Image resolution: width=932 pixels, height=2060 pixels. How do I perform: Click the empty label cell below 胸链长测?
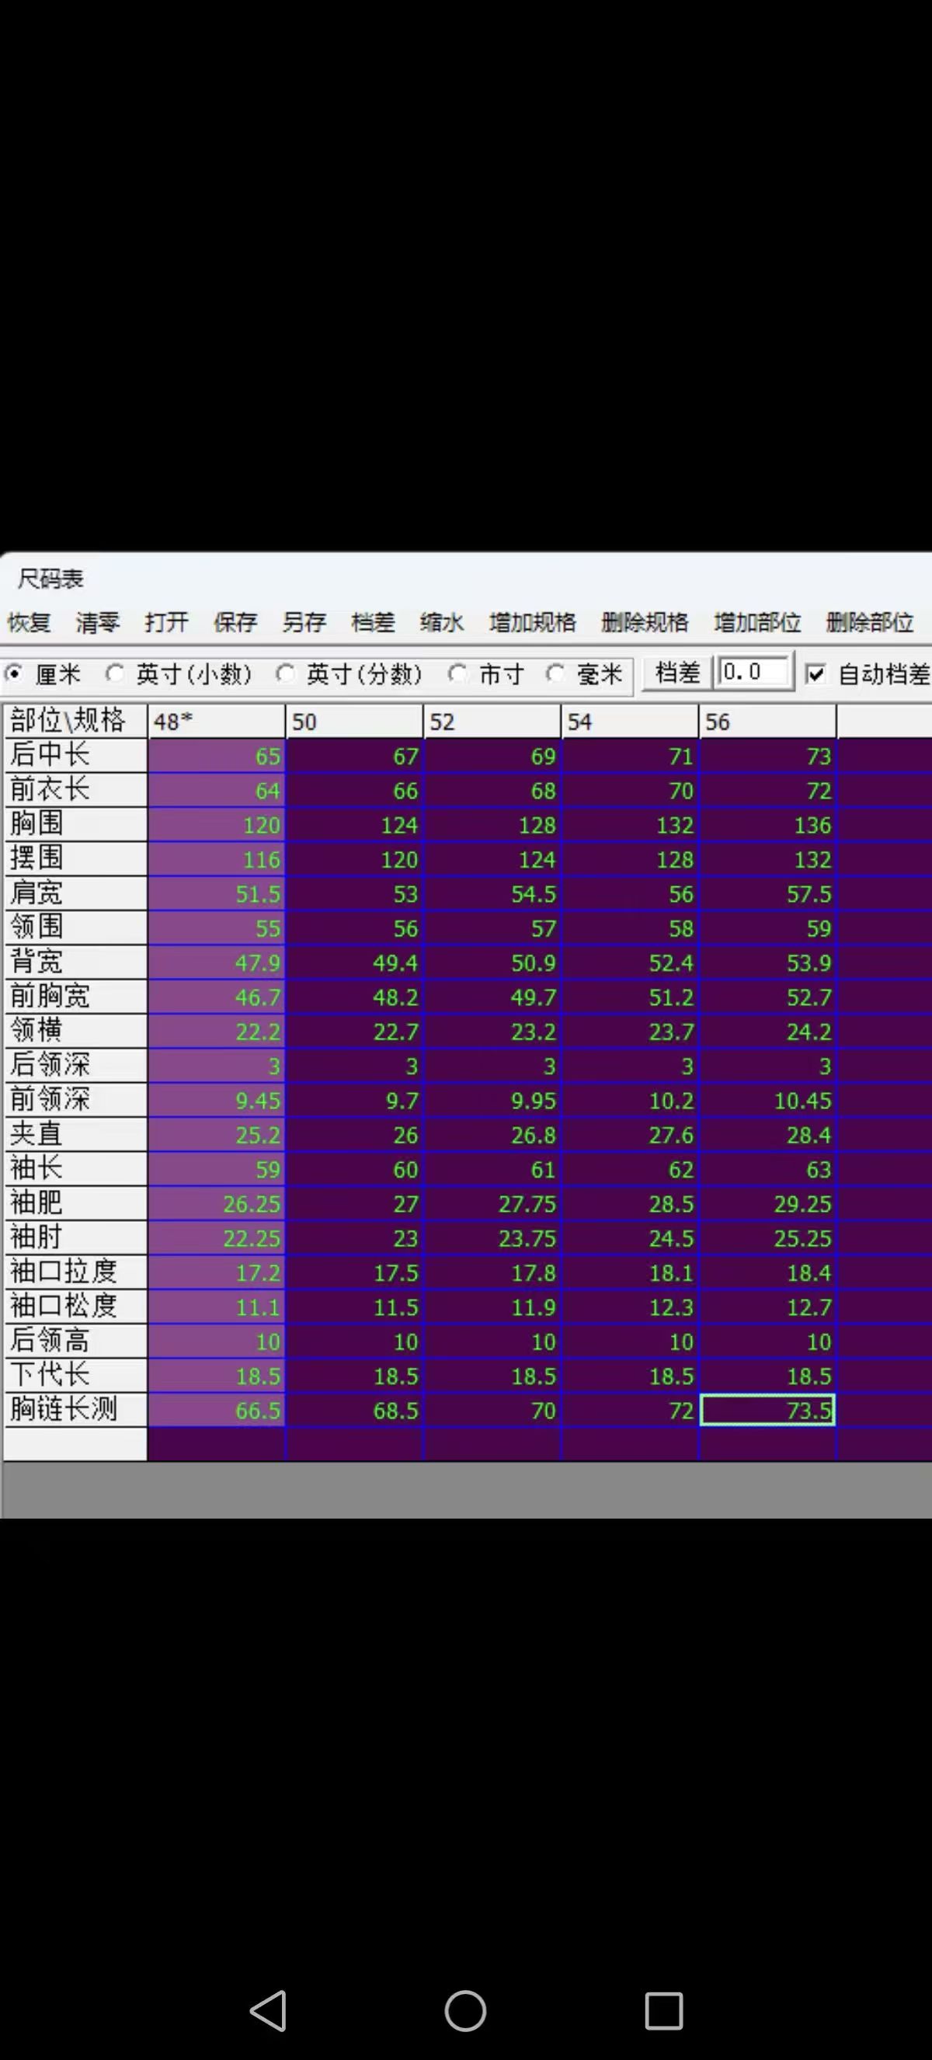click(x=75, y=1444)
